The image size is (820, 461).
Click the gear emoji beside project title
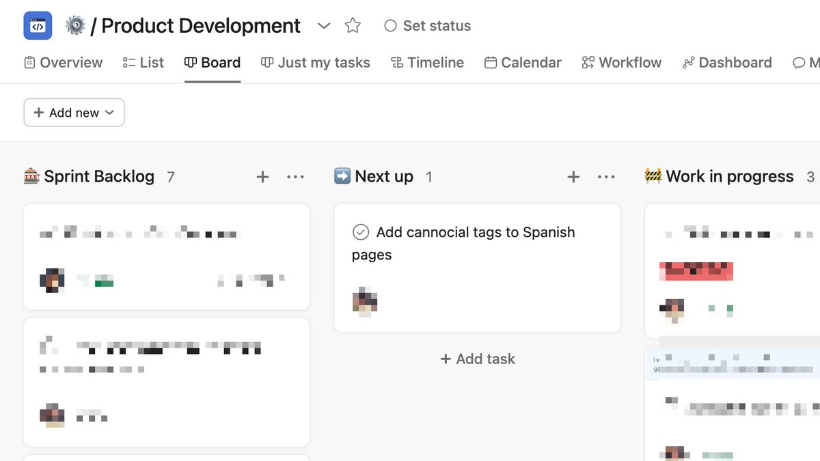(75, 26)
